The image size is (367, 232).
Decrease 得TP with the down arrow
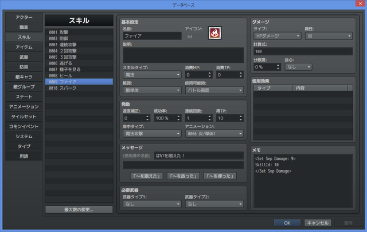(x=241, y=120)
